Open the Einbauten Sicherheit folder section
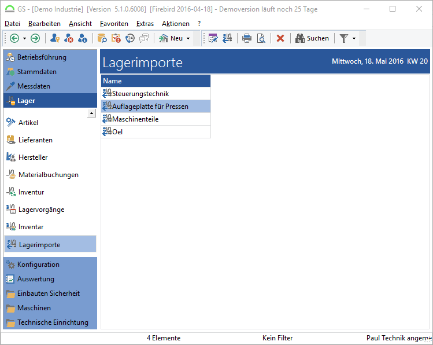 [x=50, y=293]
